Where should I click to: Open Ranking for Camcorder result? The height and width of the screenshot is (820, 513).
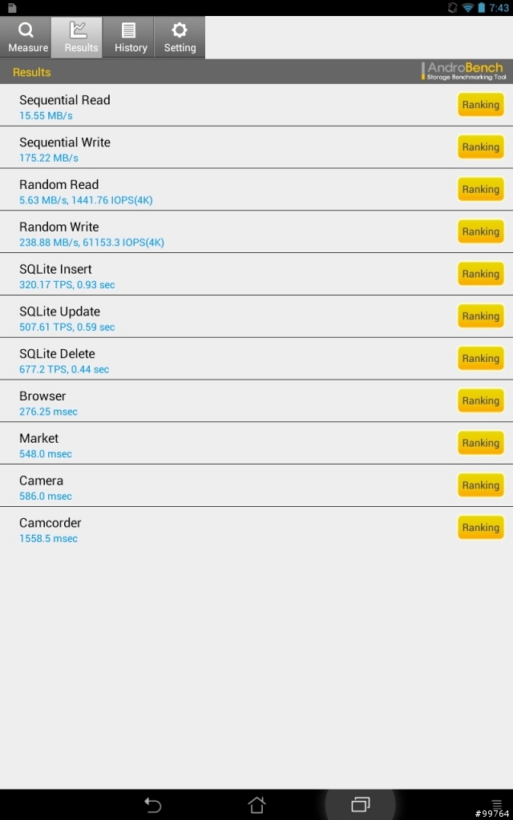(x=481, y=529)
